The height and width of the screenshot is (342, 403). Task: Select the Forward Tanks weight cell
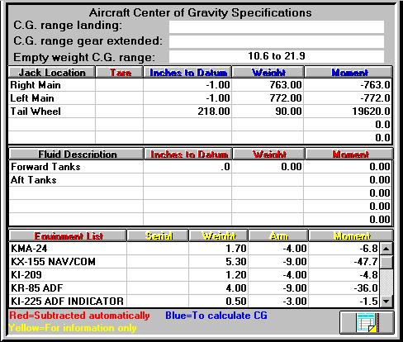pyautogui.click(x=268, y=167)
